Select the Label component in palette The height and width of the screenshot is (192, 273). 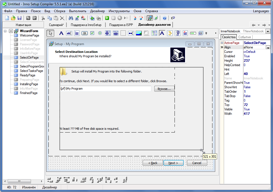point(61,33)
